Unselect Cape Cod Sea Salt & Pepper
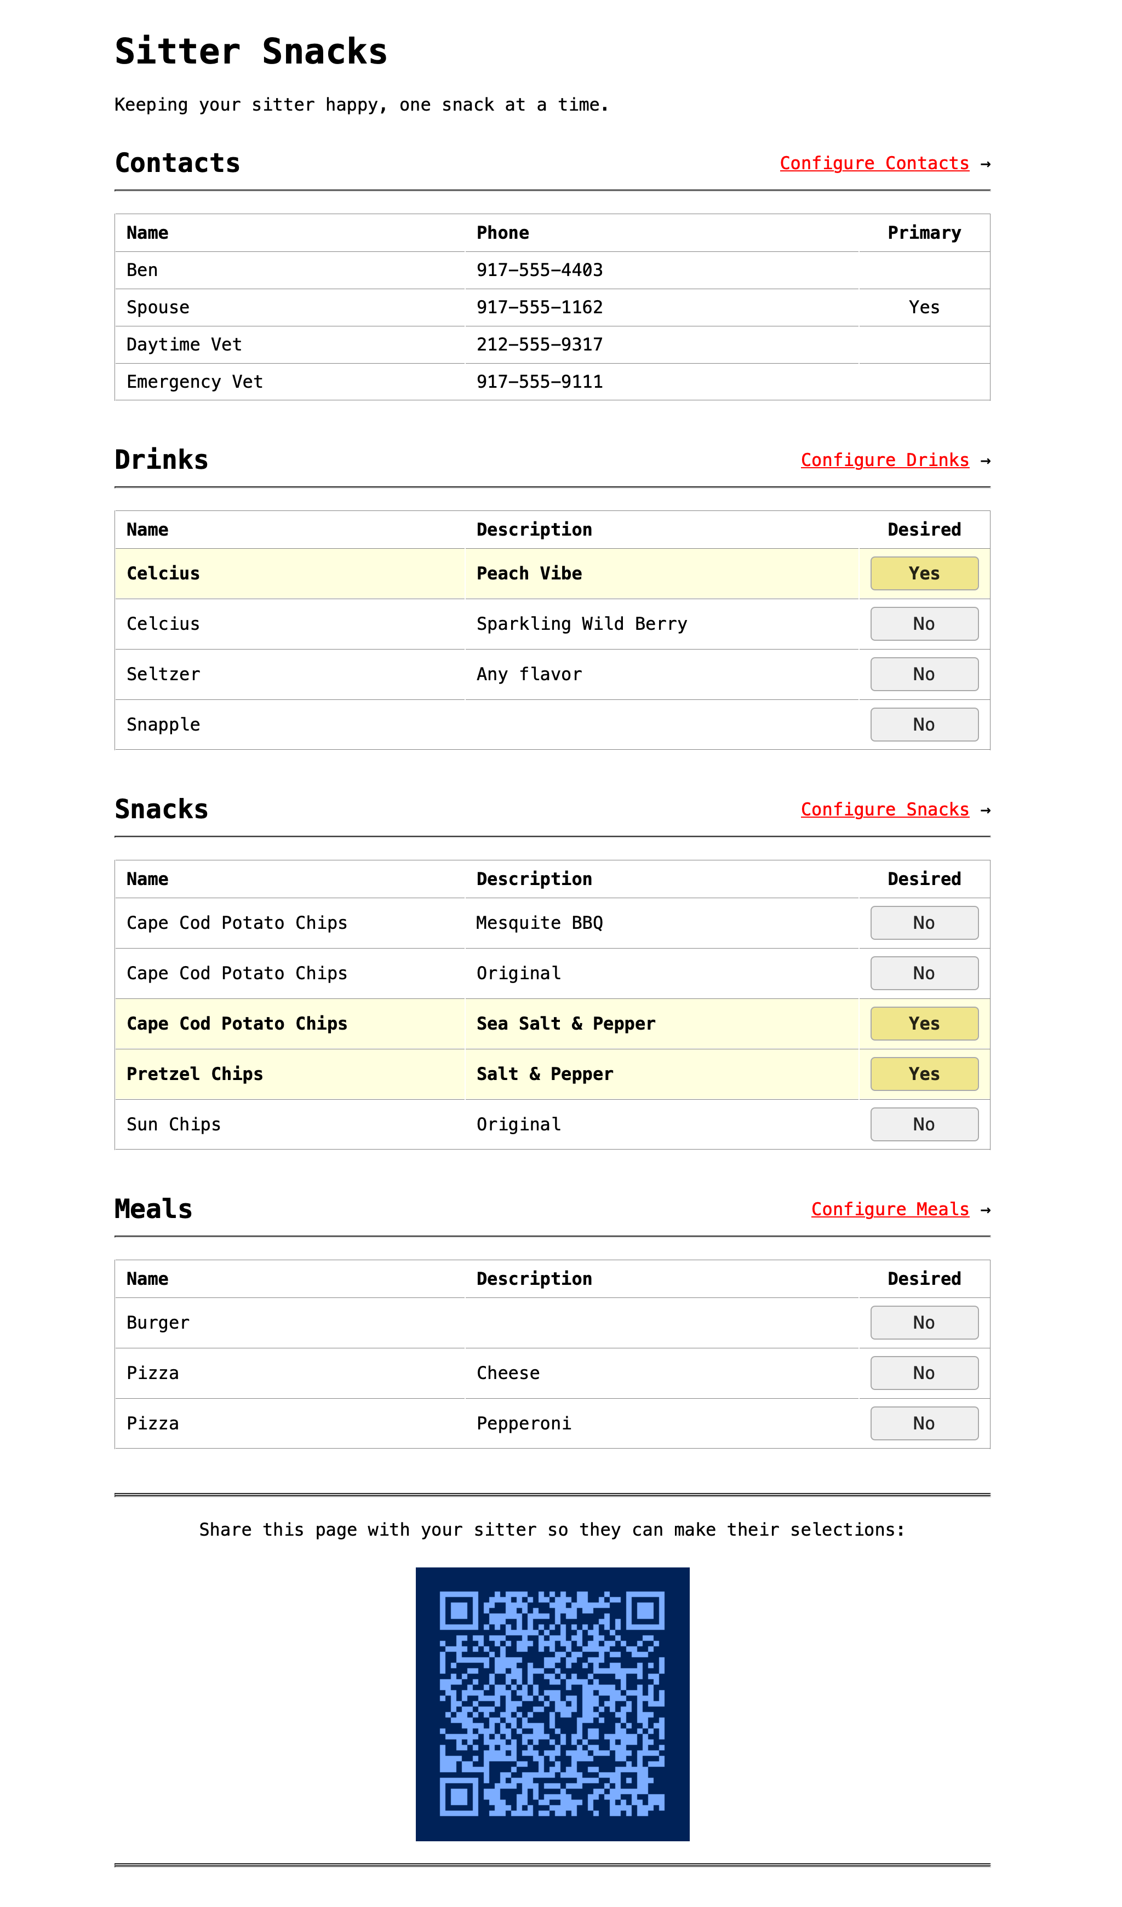This screenshot has width=1122, height=1907. tap(924, 1023)
